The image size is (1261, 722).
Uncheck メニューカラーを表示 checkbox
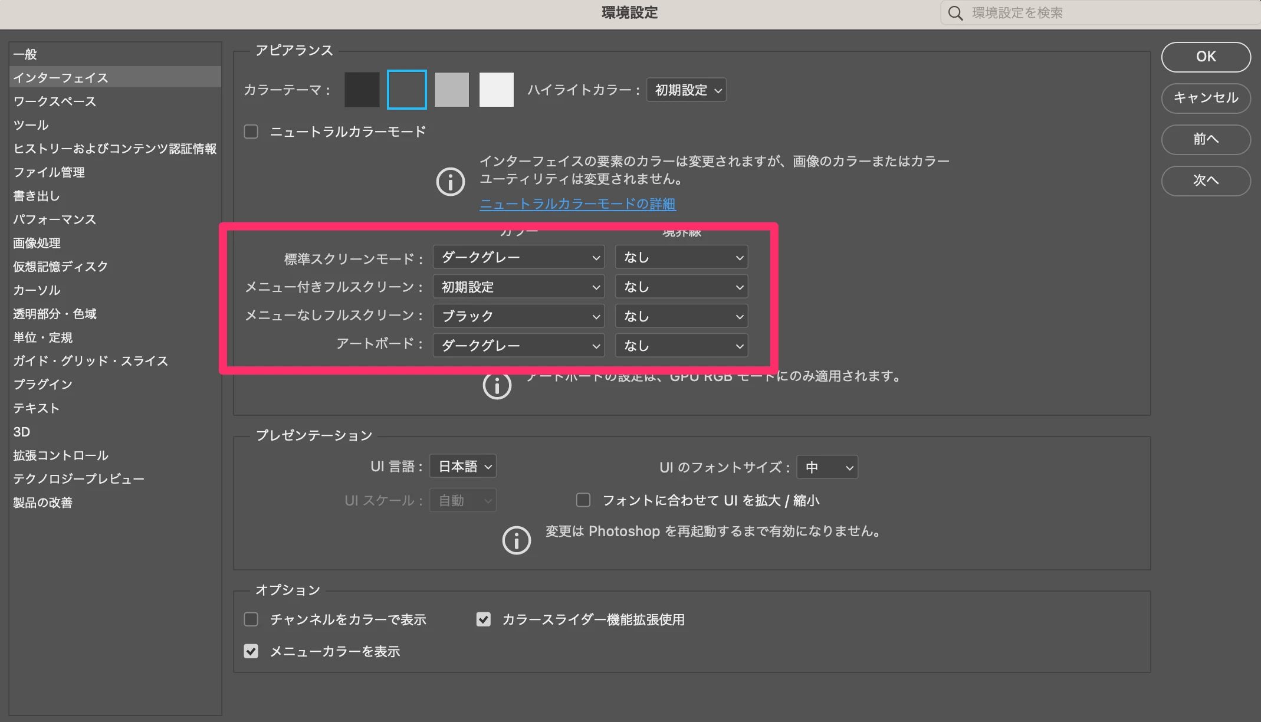coord(251,651)
